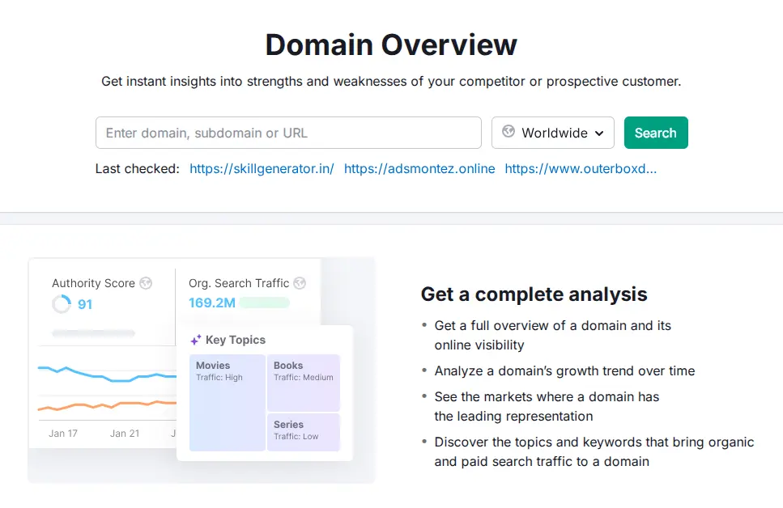783x508 pixels.
Task: Click the Jan 17 chart axis label
Action: coord(63,434)
